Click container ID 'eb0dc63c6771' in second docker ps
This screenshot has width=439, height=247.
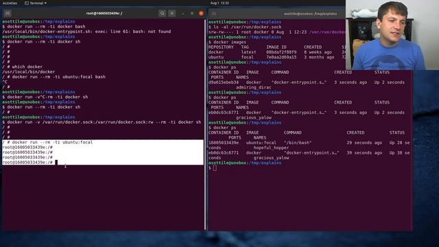pyautogui.click(x=224, y=113)
